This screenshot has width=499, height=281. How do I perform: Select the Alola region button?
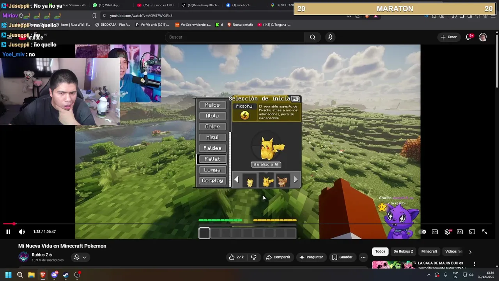[x=212, y=116]
